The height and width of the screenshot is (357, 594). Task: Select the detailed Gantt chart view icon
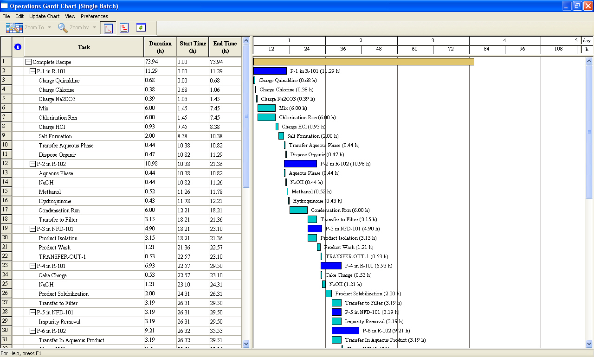[x=108, y=28]
